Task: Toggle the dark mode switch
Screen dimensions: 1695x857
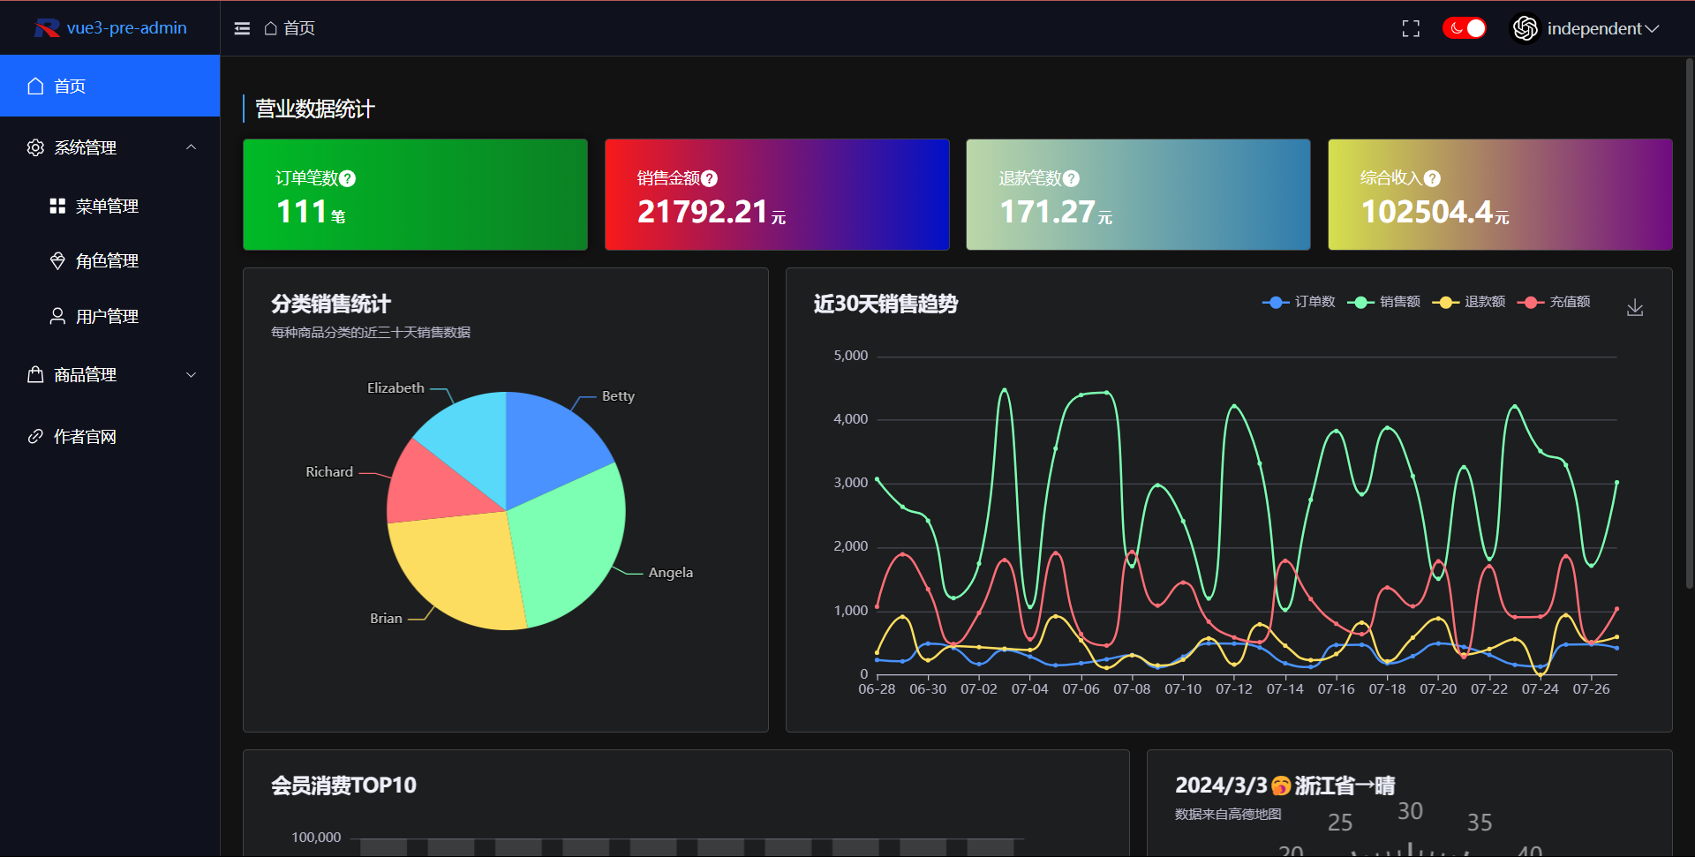Action: click(x=1465, y=28)
